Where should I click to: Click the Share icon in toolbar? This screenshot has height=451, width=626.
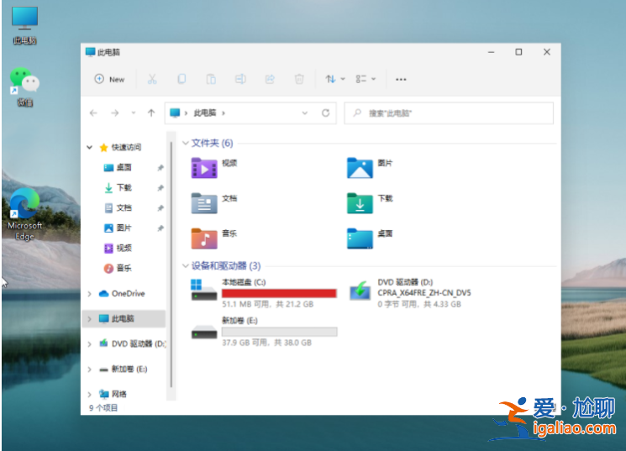coord(270,79)
